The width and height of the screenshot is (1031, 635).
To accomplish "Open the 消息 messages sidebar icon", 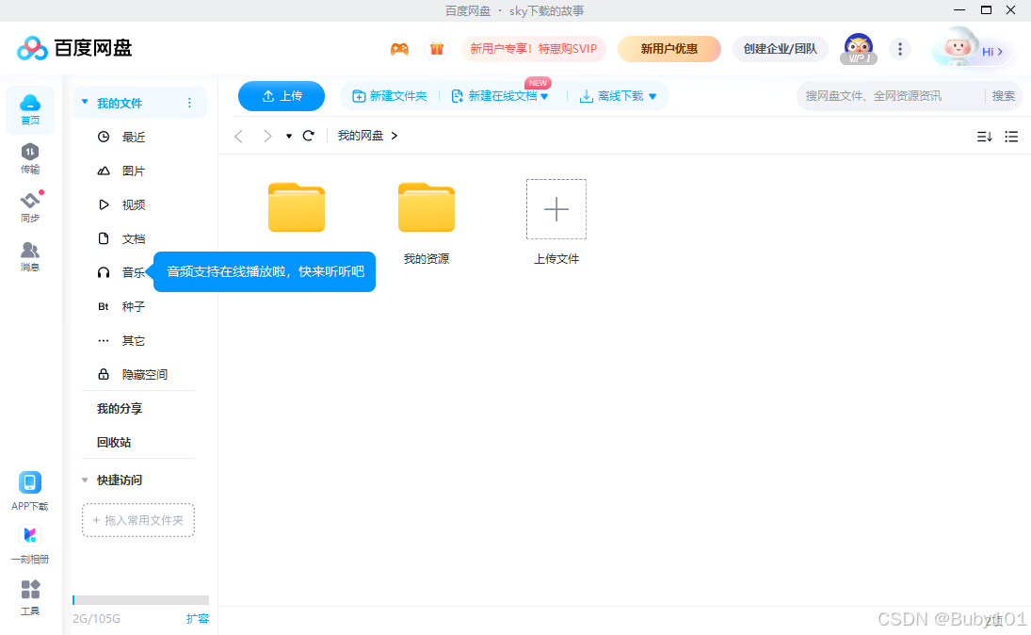I will (29, 256).
